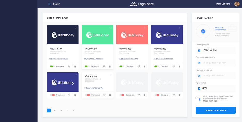Go to pagination page 1

(x=49, y=110)
